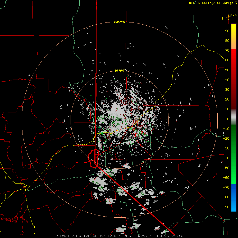Click the positive 20 scale value
Image resolution: width=238 pixels, height=238 pixels.
(x=227, y=99)
